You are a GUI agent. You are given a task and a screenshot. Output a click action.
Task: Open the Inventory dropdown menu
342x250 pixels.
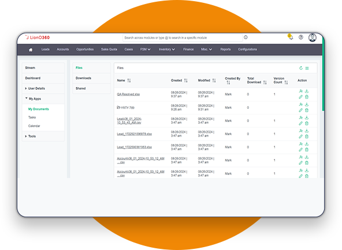167,50
